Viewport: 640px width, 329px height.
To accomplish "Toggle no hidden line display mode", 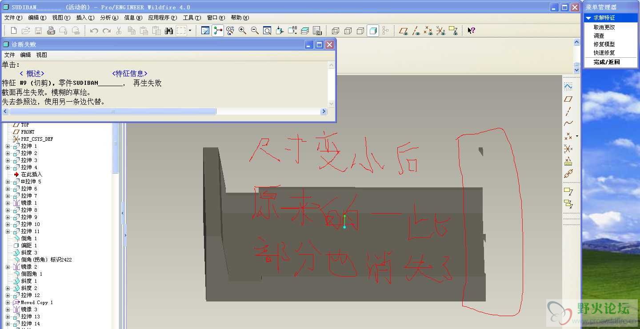I will [x=360, y=31].
